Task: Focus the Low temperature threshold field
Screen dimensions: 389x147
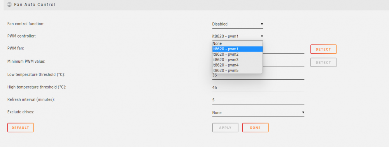Action: 258,75
